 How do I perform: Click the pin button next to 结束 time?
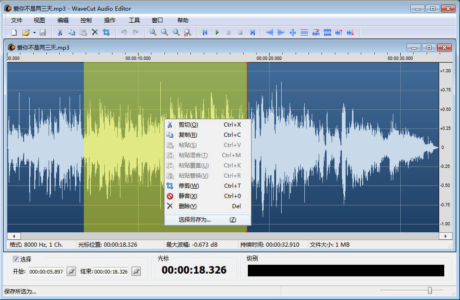[136, 271]
